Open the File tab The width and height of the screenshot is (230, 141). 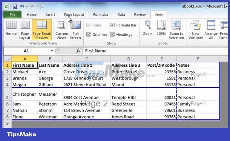[x=12, y=15]
